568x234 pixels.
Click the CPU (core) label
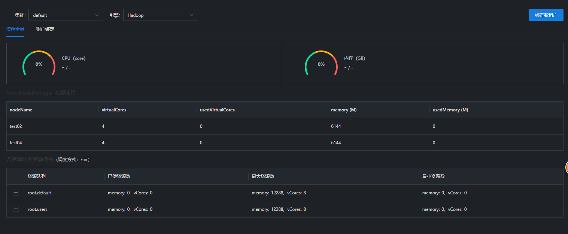[x=74, y=58]
